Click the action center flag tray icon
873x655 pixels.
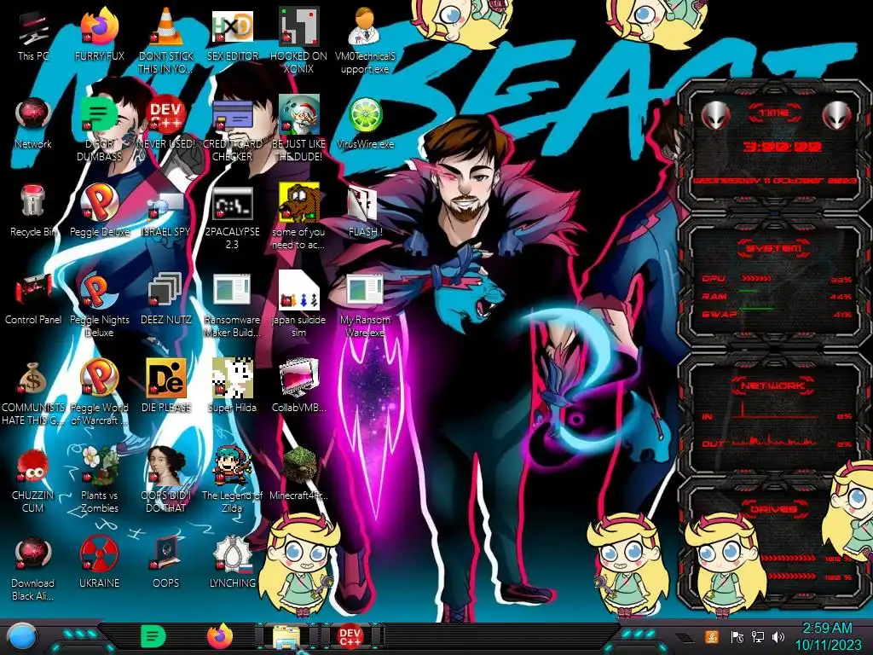click(737, 636)
